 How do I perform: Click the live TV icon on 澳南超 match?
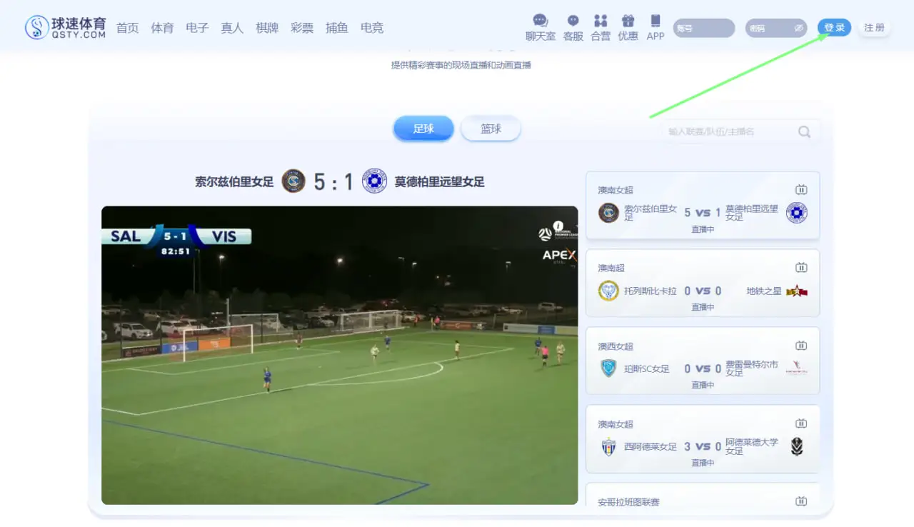[801, 268]
